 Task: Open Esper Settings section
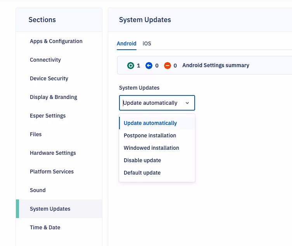59,116
